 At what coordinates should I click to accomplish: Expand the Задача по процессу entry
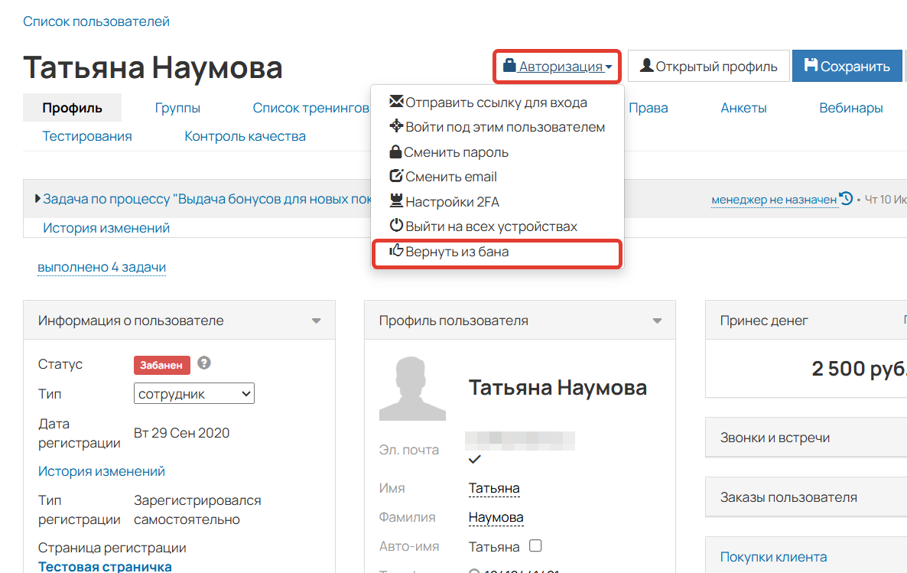tap(37, 197)
